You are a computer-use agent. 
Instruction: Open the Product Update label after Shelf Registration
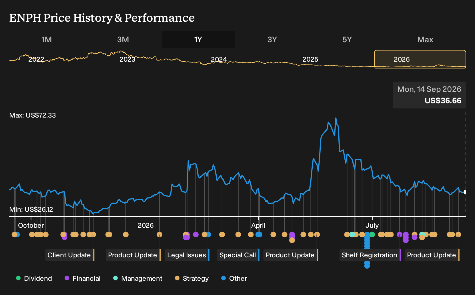[x=432, y=255]
